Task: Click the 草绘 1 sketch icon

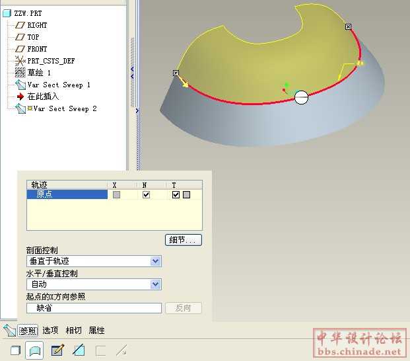Action: coord(20,73)
